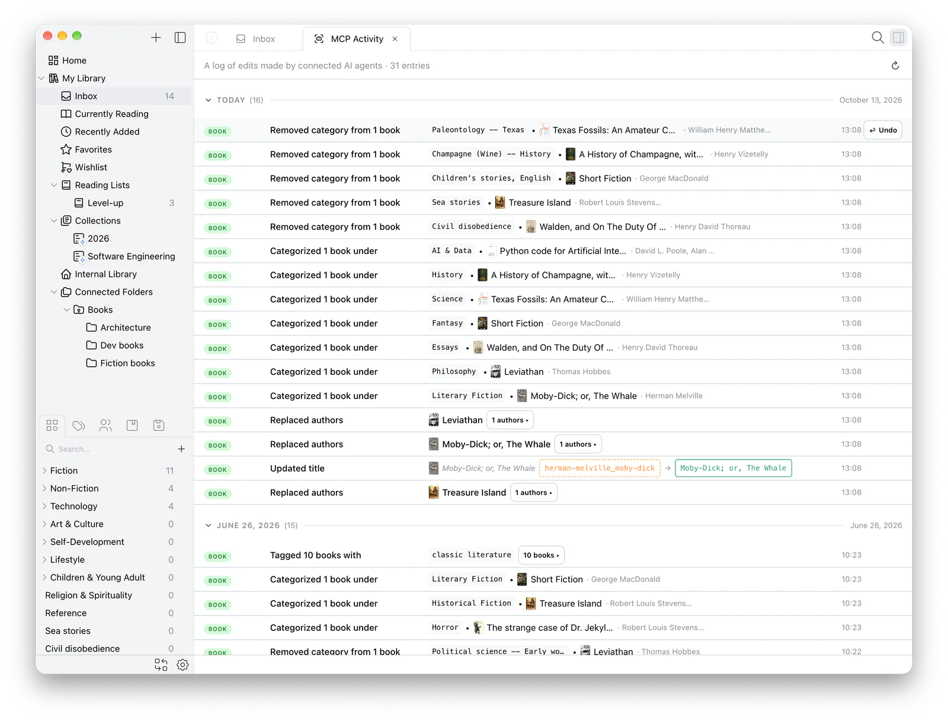Open settings gear at sidebar bottom
Screen dimensions: 948x721
182,665
